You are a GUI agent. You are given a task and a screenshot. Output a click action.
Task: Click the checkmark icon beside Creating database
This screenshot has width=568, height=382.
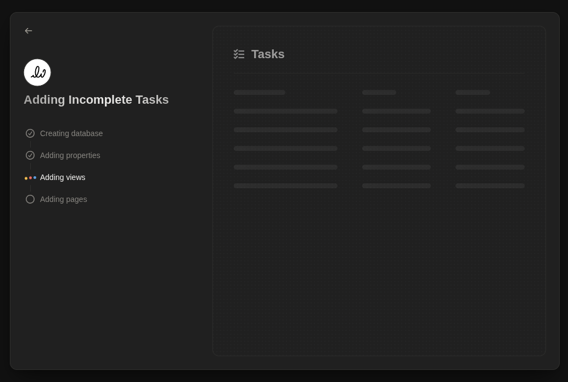(30, 133)
